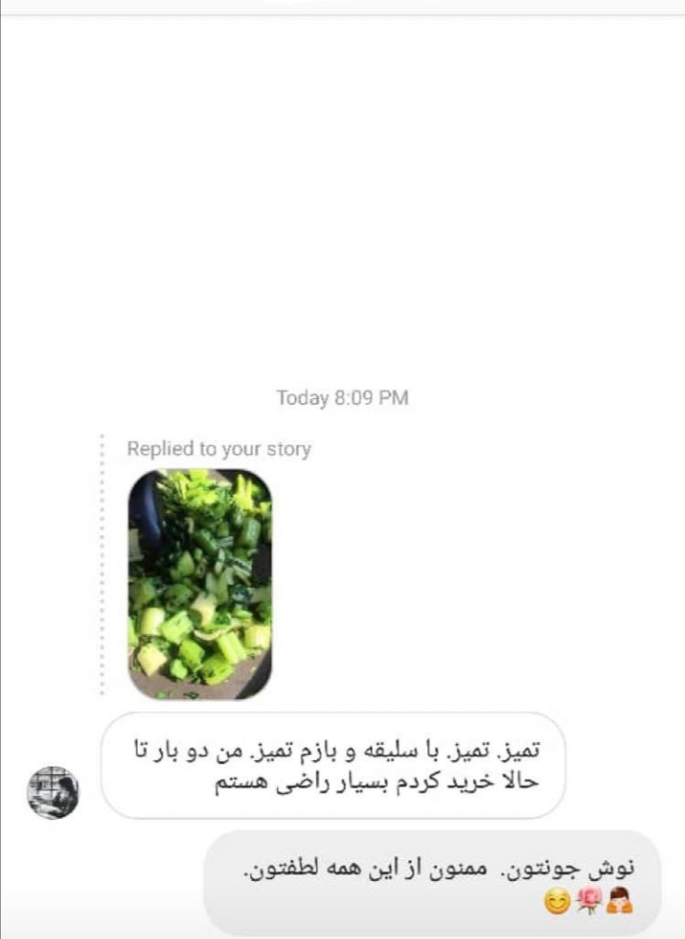Click the "Today 8:09 PM" timestamp
Viewport: 685px width, 939px height.
tap(342, 398)
